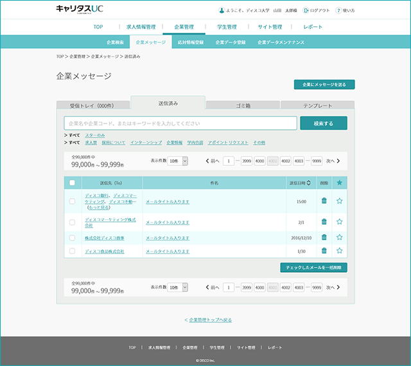Toggle the select-all checkbox in table header

point(72,183)
